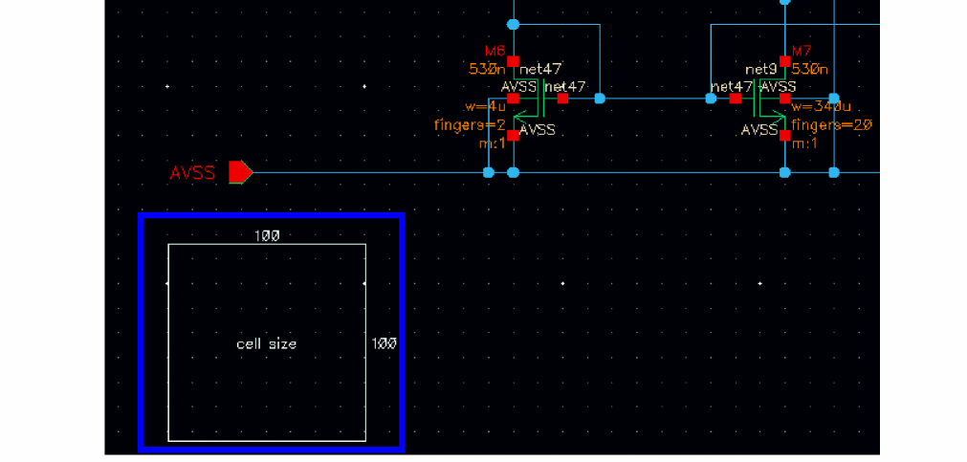Click M7 source terminal red square
The width and height of the screenshot is (967, 462).
(x=784, y=135)
